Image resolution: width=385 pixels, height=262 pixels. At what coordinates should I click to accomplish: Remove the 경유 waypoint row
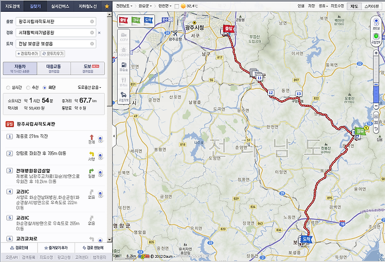pos(99,33)
